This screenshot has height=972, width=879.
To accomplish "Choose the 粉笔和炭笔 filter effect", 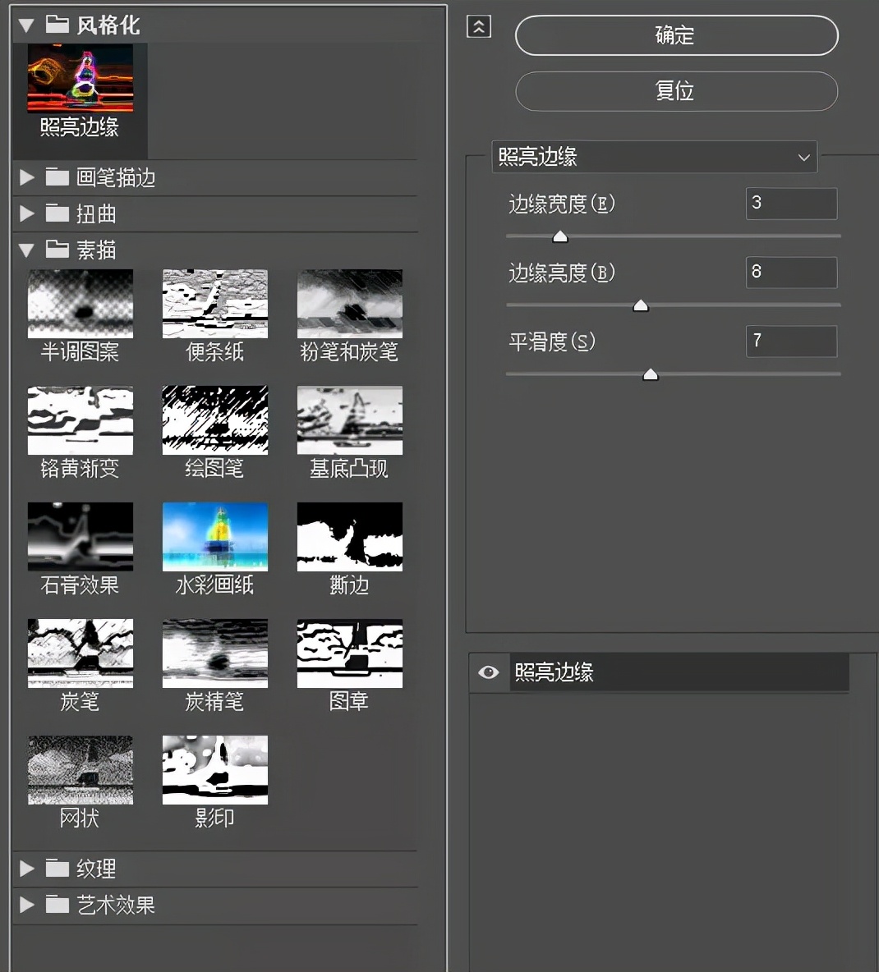I will [x=349, y=302].
